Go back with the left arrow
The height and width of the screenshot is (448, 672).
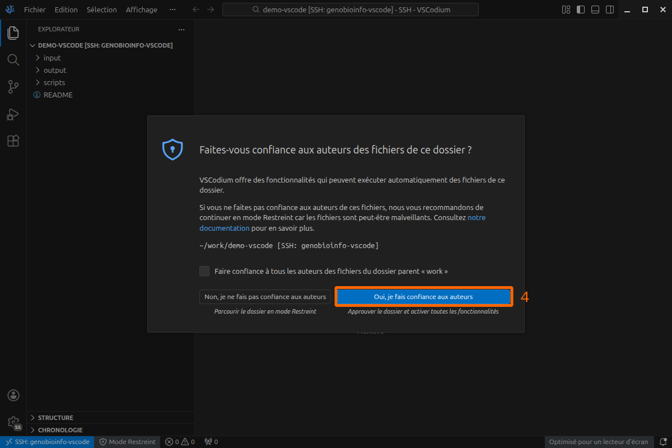coord(195,10)
